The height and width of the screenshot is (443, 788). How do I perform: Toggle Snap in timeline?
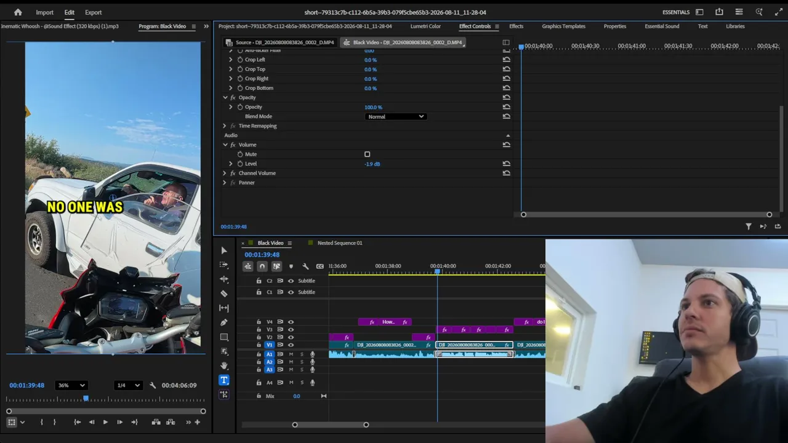coord(262,266)
